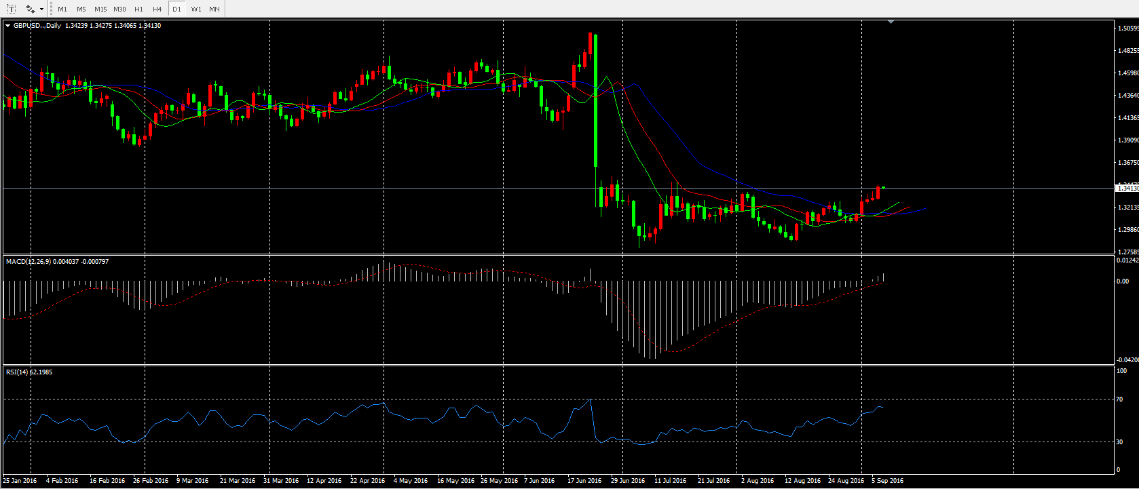
Task: Expand the GBPUSD chart title triangle
Action: pyautogui.click(x=8, y=26)
